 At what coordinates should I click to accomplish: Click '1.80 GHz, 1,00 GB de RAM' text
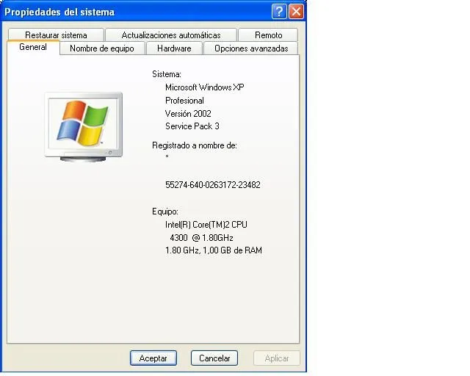214,250
